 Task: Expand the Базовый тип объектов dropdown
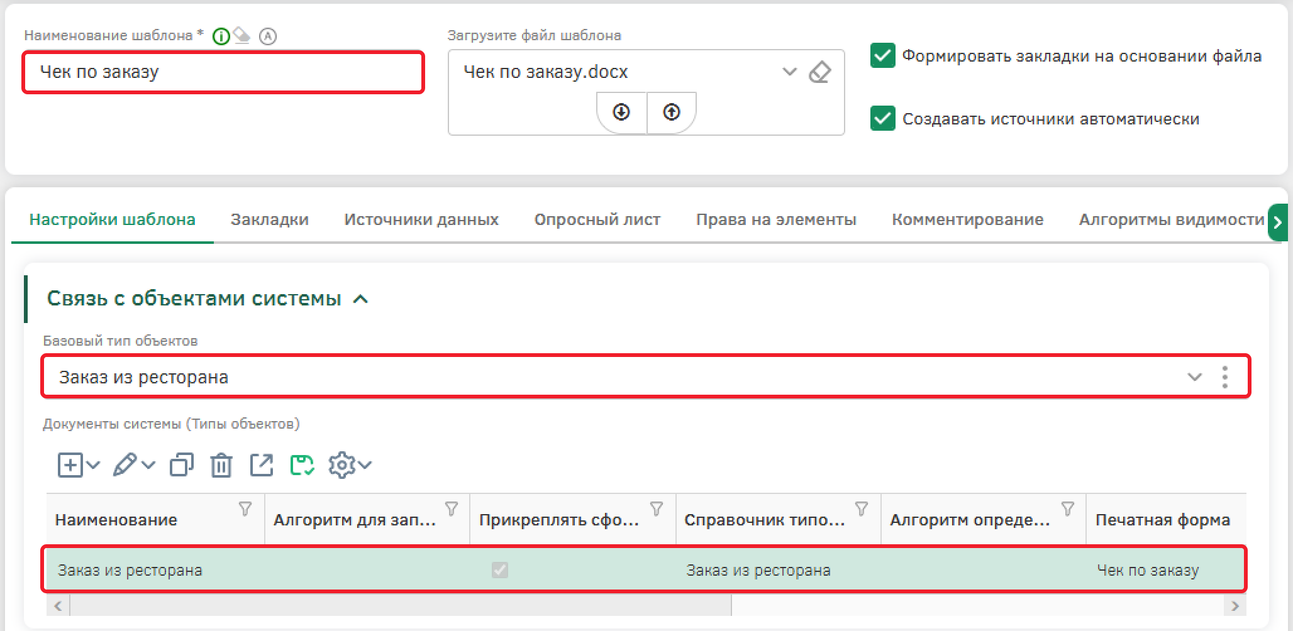point(1194,377)
